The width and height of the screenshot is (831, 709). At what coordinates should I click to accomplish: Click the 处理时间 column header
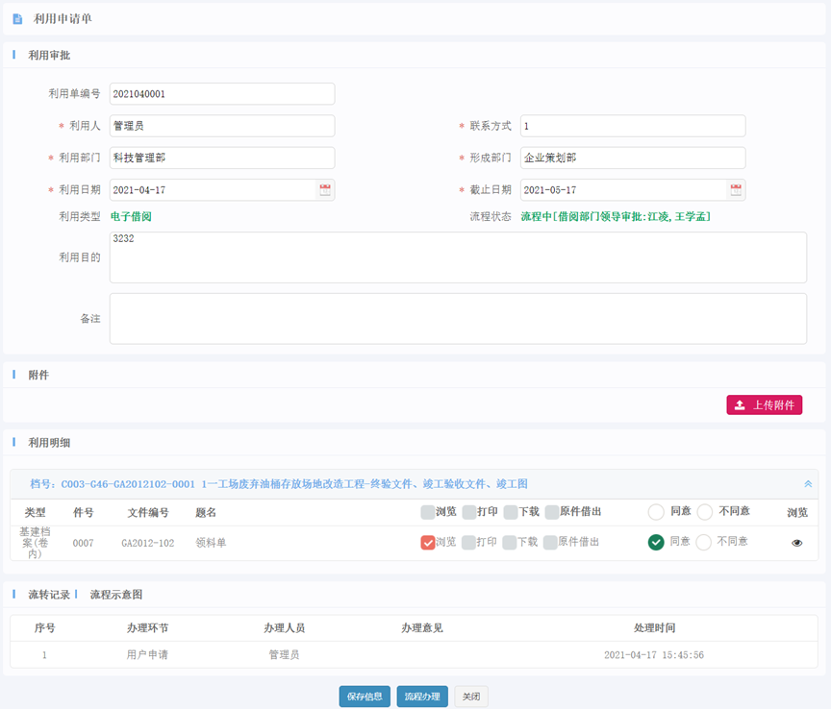tap(655, 628)
